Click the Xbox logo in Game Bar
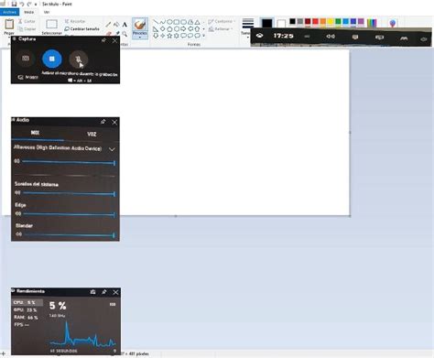Image resolution: width=434 pixels, height=358 pixels. 260,36
